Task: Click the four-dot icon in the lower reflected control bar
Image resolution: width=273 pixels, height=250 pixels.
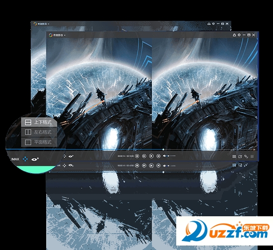Action: (65, 166)
